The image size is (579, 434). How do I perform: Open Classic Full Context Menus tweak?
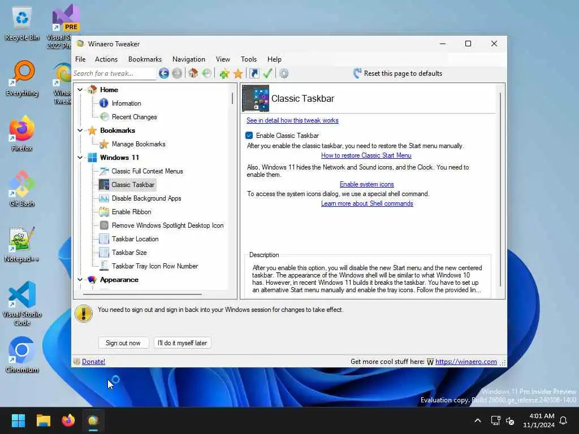[147, 171]
